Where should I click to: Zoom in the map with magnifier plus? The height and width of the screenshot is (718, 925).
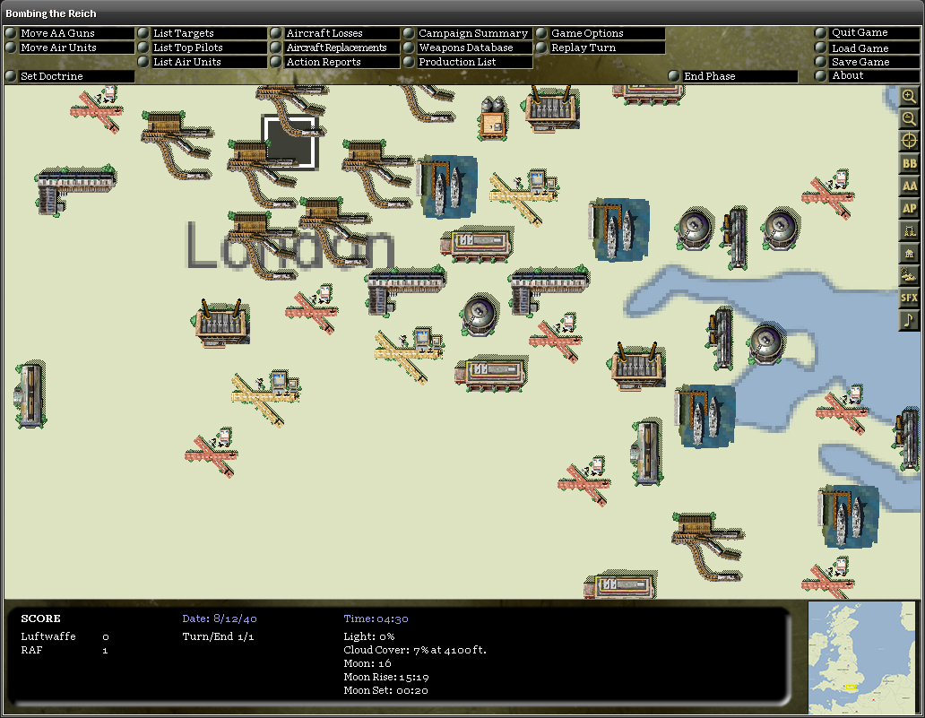[x=909, y=97]
